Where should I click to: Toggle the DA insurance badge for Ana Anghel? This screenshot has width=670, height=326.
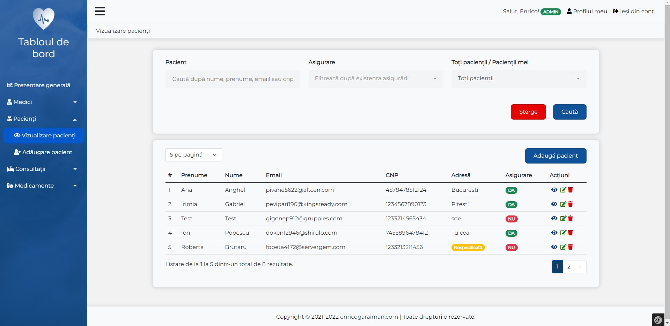[511, 190]
